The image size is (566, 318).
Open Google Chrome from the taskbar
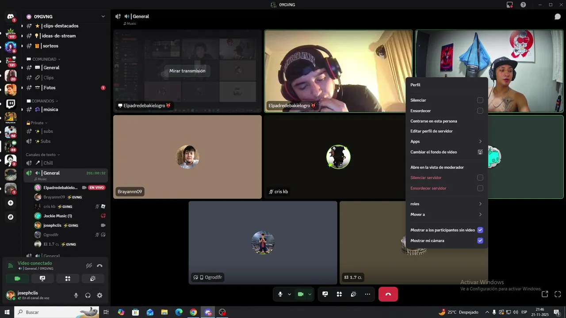click(x=193, y=312)
